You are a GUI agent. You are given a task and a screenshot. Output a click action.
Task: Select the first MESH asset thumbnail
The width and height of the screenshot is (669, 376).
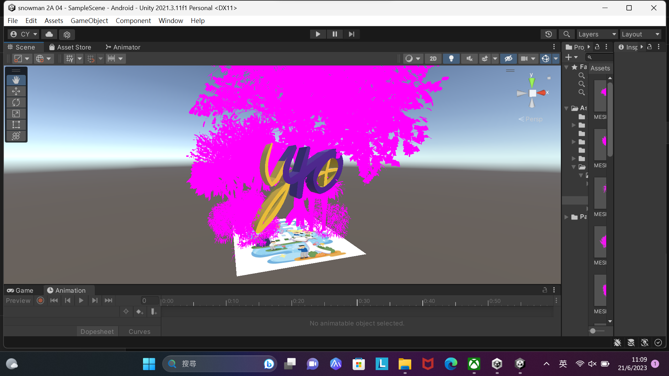(600, 96)
